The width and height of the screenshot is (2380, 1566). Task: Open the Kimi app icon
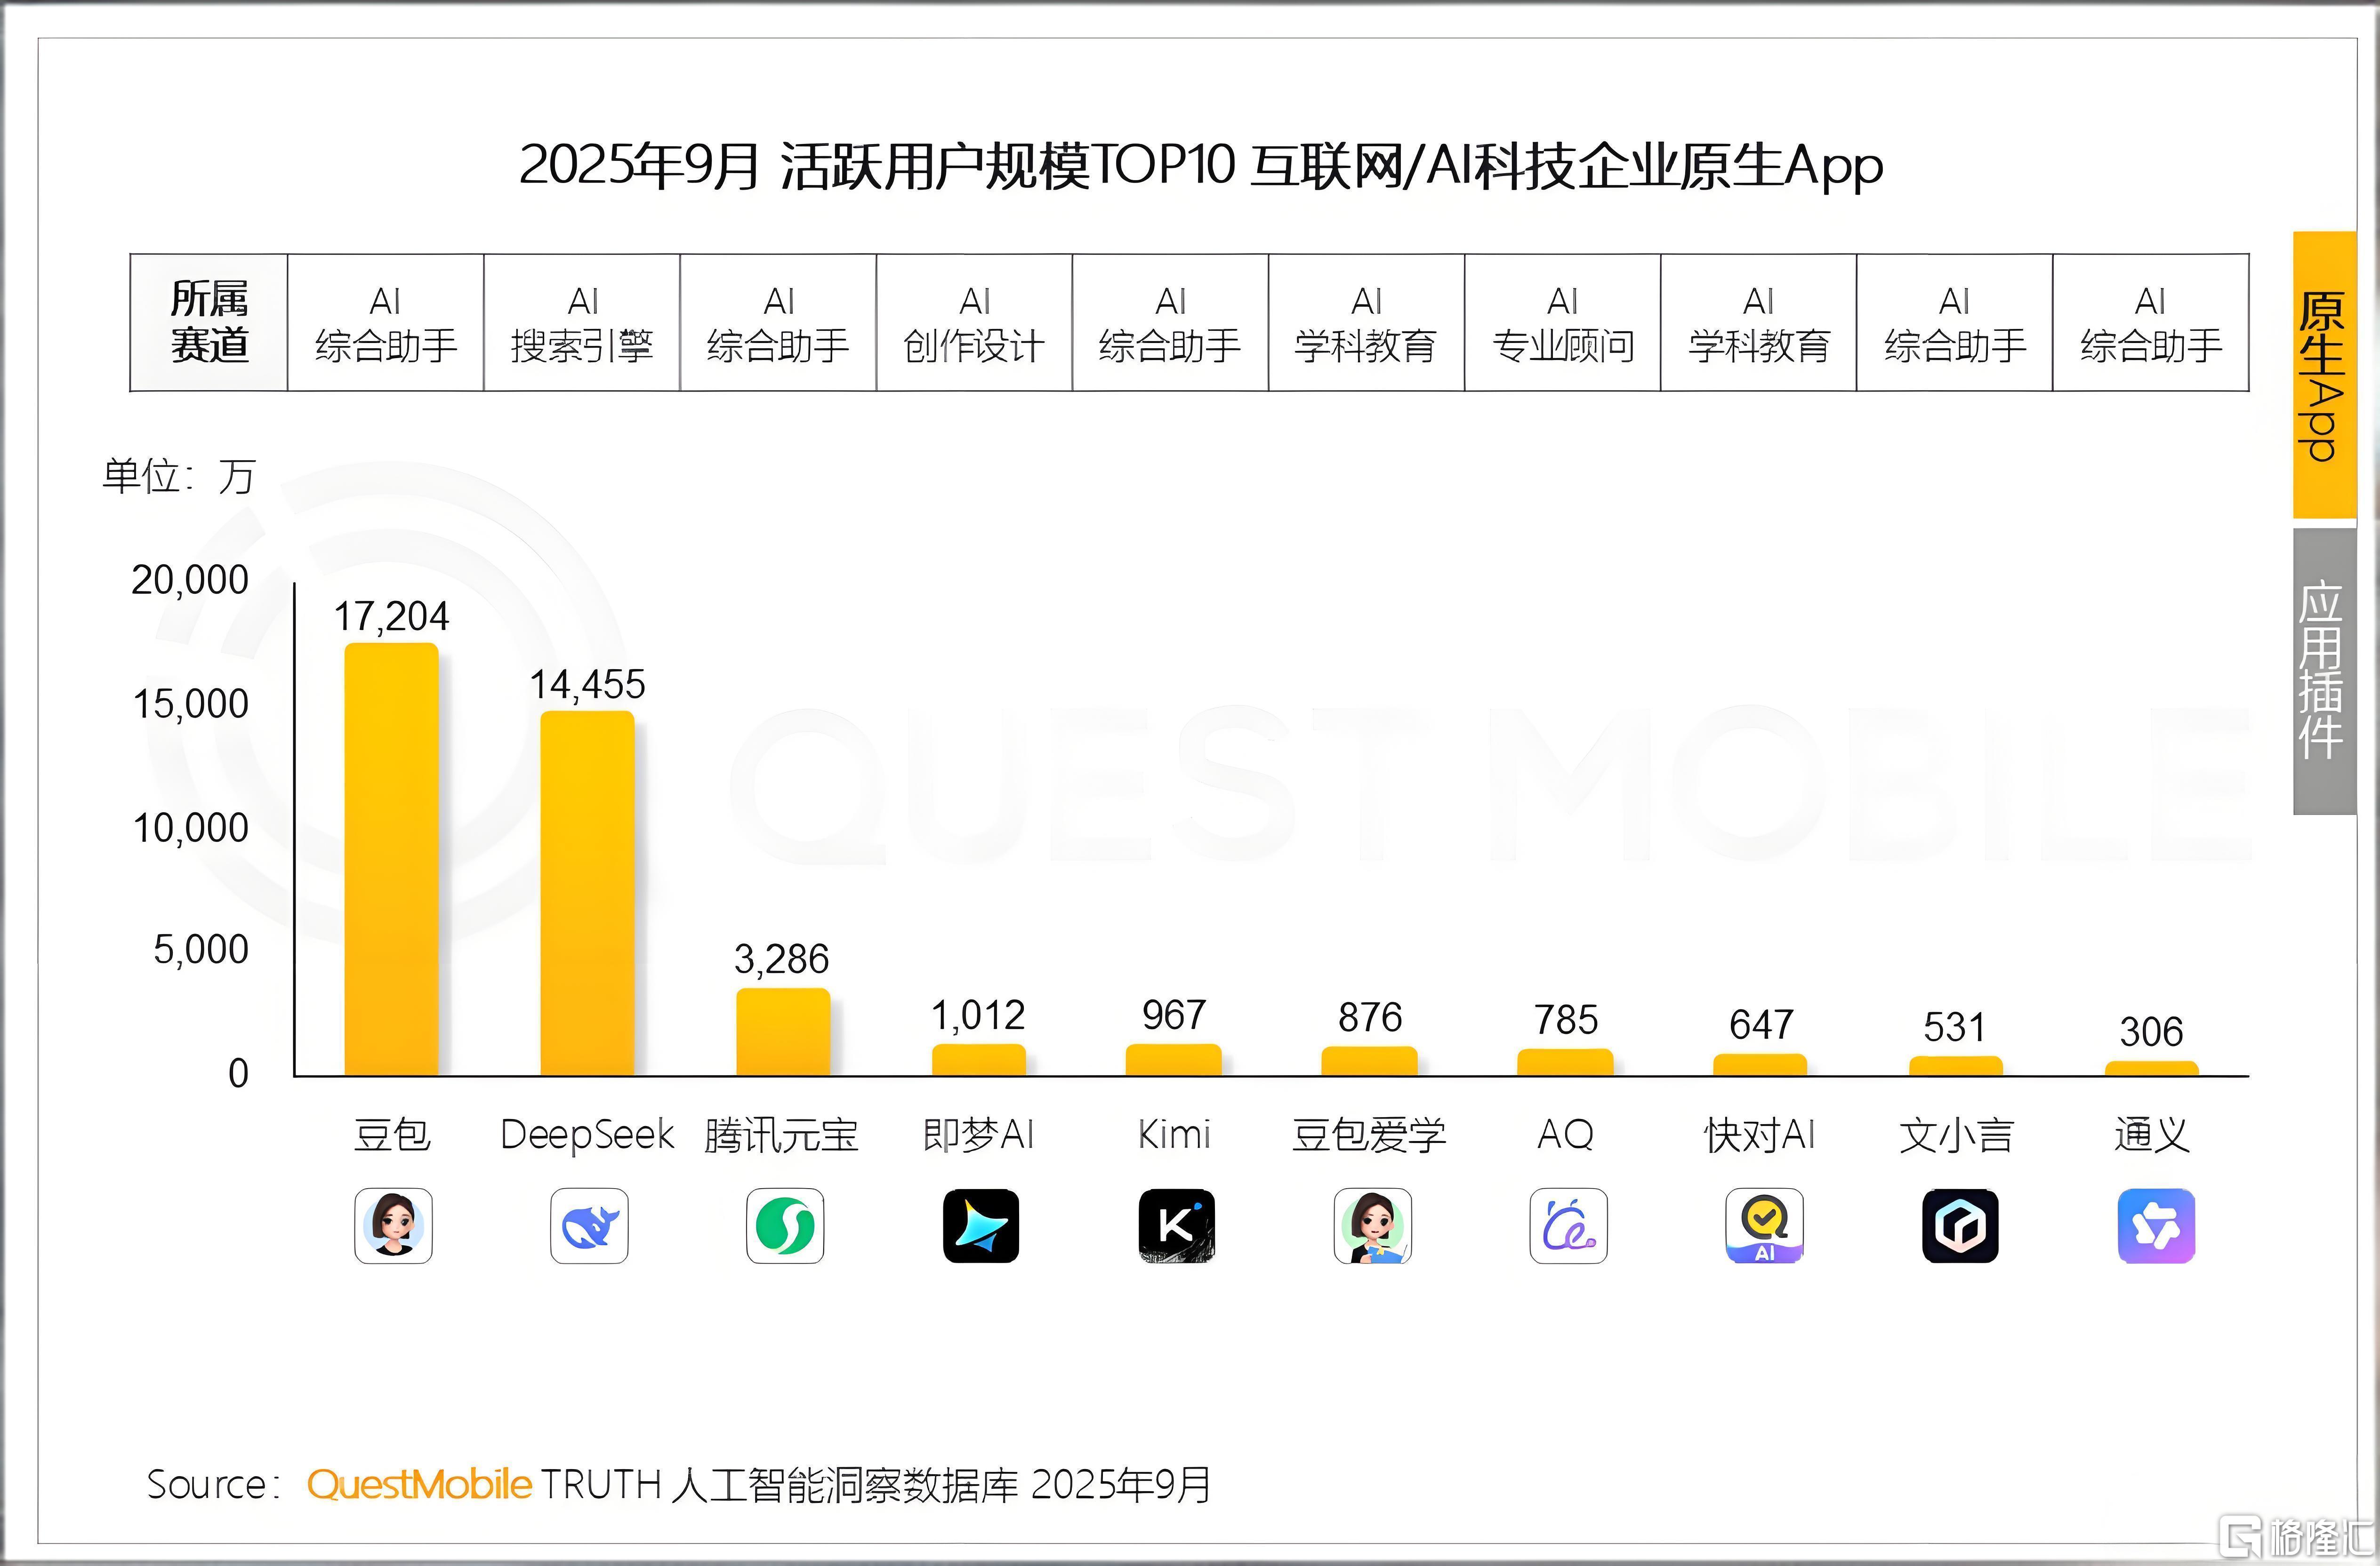pos(1177,1226)
